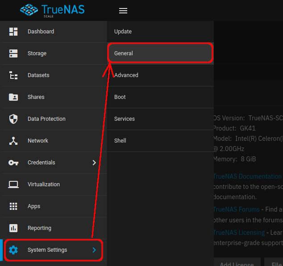Open Advanced system settings
283x266 pixels.
160,75
